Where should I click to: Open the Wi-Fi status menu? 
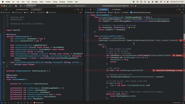pos(161,2)
